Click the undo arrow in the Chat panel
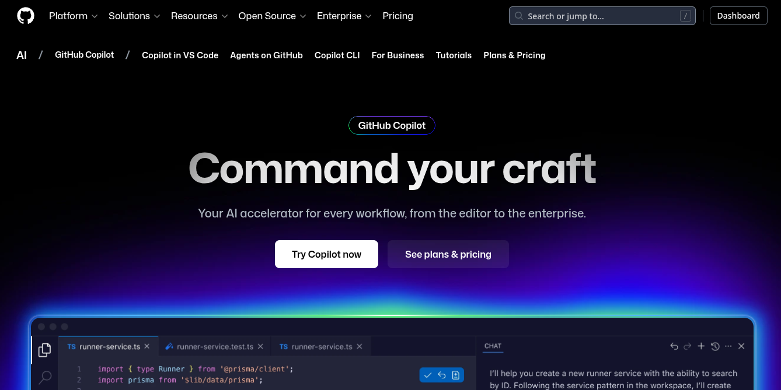The image size is (781, 390). [674, 346]
